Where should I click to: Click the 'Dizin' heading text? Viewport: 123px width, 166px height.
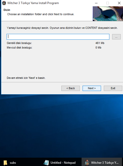(7, 10)
